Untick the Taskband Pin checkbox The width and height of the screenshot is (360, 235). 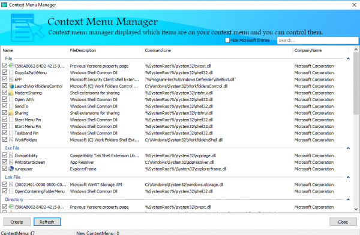tap(5, 133)
